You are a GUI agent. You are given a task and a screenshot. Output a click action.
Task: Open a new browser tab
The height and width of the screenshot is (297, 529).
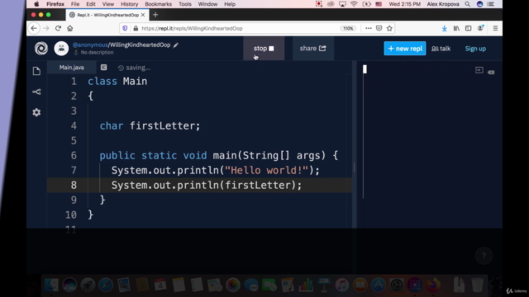[155, 15]
